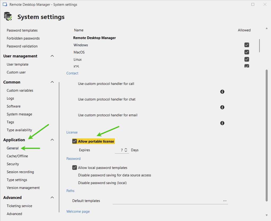The image size is (271, 221).
Task: Click info icon for chat protocol handler
Action: (222, 107)
